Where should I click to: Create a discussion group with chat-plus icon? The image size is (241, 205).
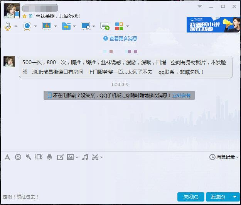point(105,26)
